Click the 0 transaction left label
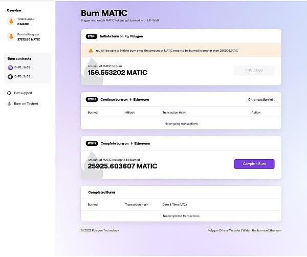 click(261, 99)
